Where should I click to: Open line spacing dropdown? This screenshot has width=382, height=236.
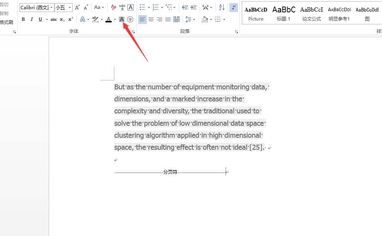(x=190, y=19)
